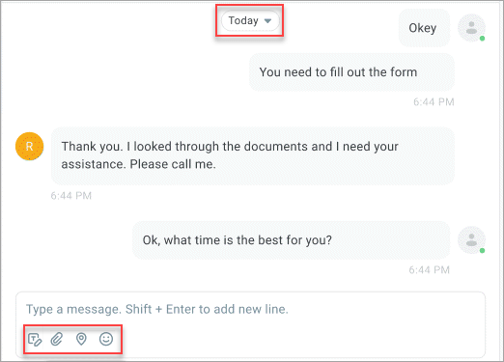Image resolution: width=504 pixels, height=362 pixels.
Task: Click the timestamp under the form message
Action: tap(434, 102)
